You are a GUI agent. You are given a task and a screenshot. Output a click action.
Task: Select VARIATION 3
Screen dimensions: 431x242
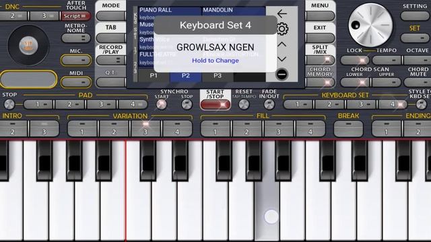[145, 128]
